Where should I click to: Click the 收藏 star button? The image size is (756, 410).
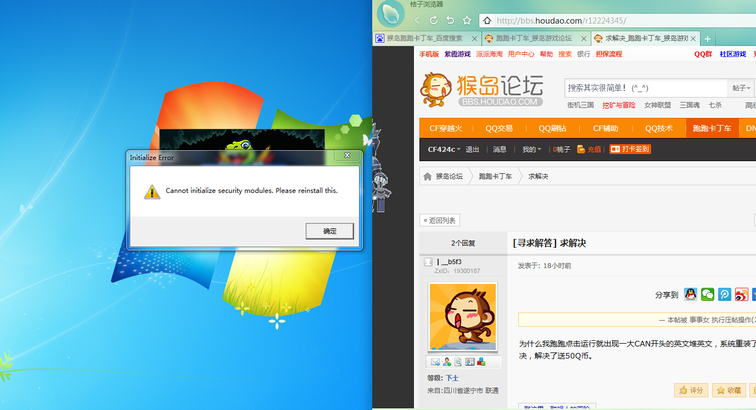click(729, 390)
